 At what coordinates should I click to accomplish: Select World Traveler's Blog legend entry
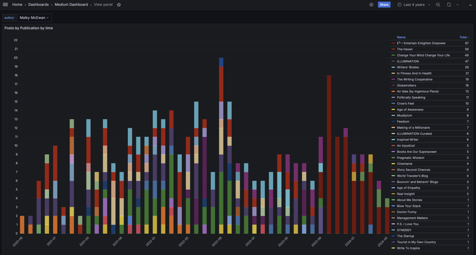pos(412,176)
